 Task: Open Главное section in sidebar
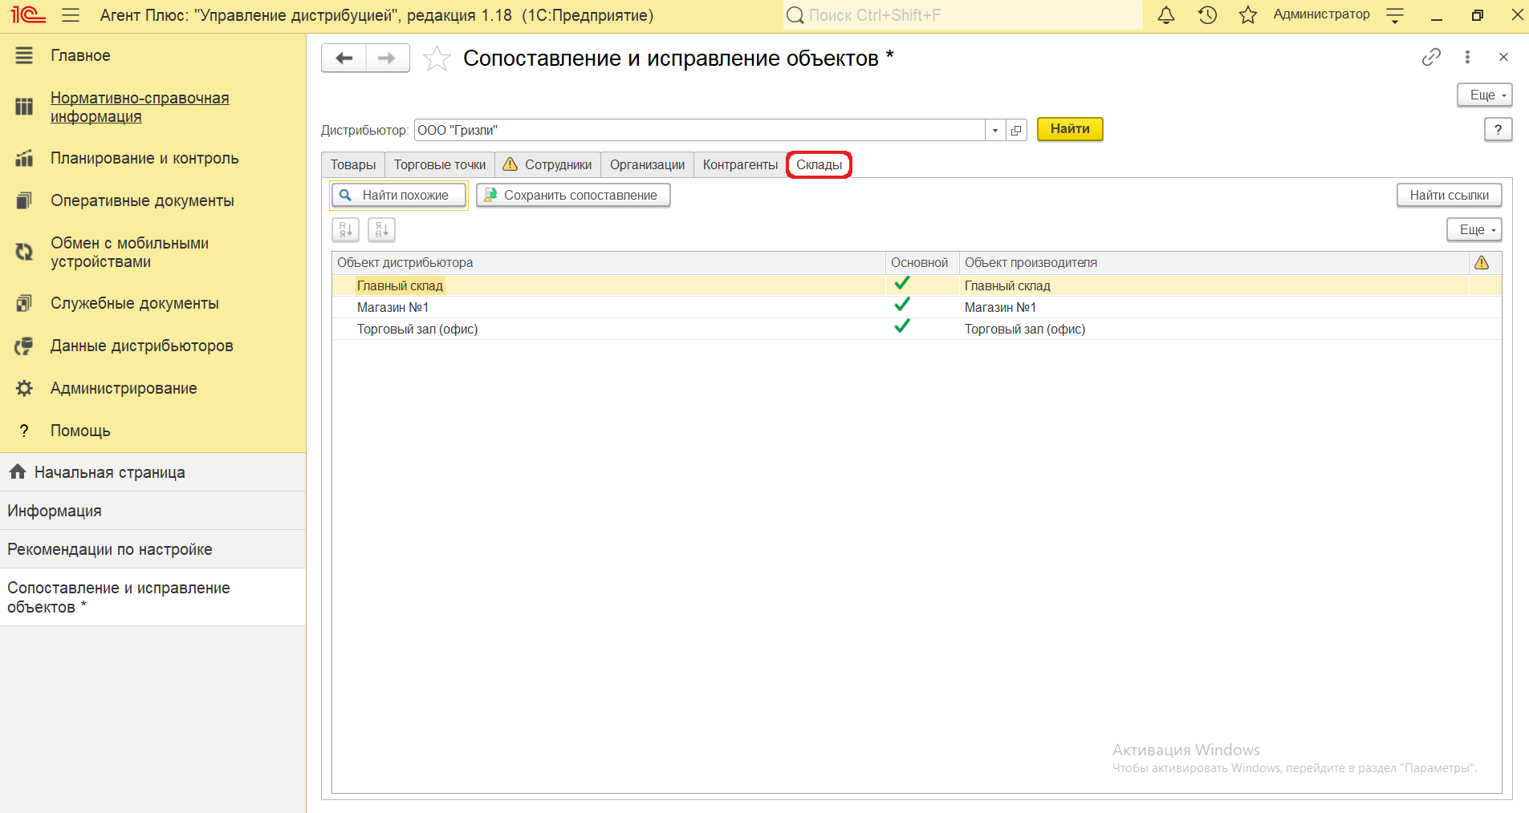[x=80, y=55]
